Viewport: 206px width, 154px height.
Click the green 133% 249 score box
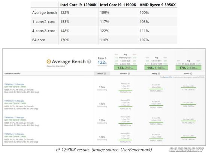(125, 68)
